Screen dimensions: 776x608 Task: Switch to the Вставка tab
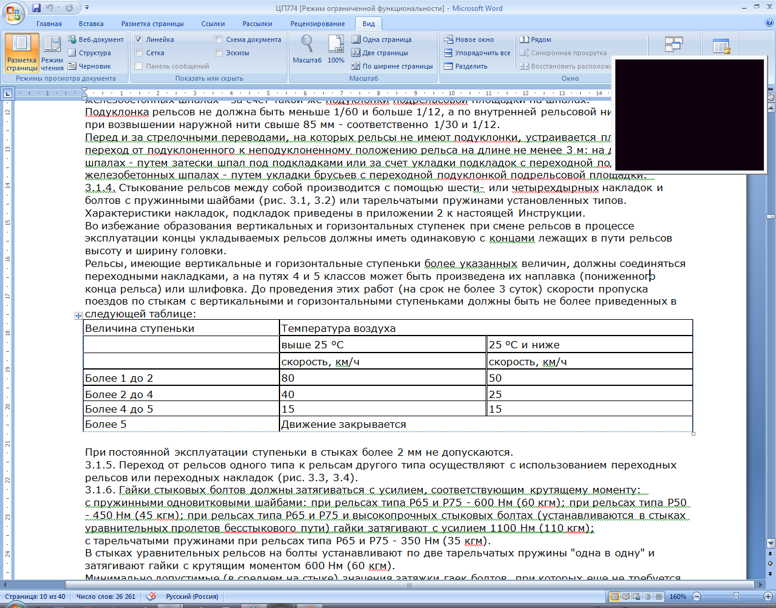(91, 24)
